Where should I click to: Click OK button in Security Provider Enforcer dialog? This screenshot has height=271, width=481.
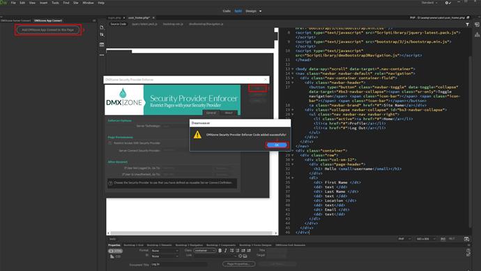pyautogui.click(x=257, y=89)
